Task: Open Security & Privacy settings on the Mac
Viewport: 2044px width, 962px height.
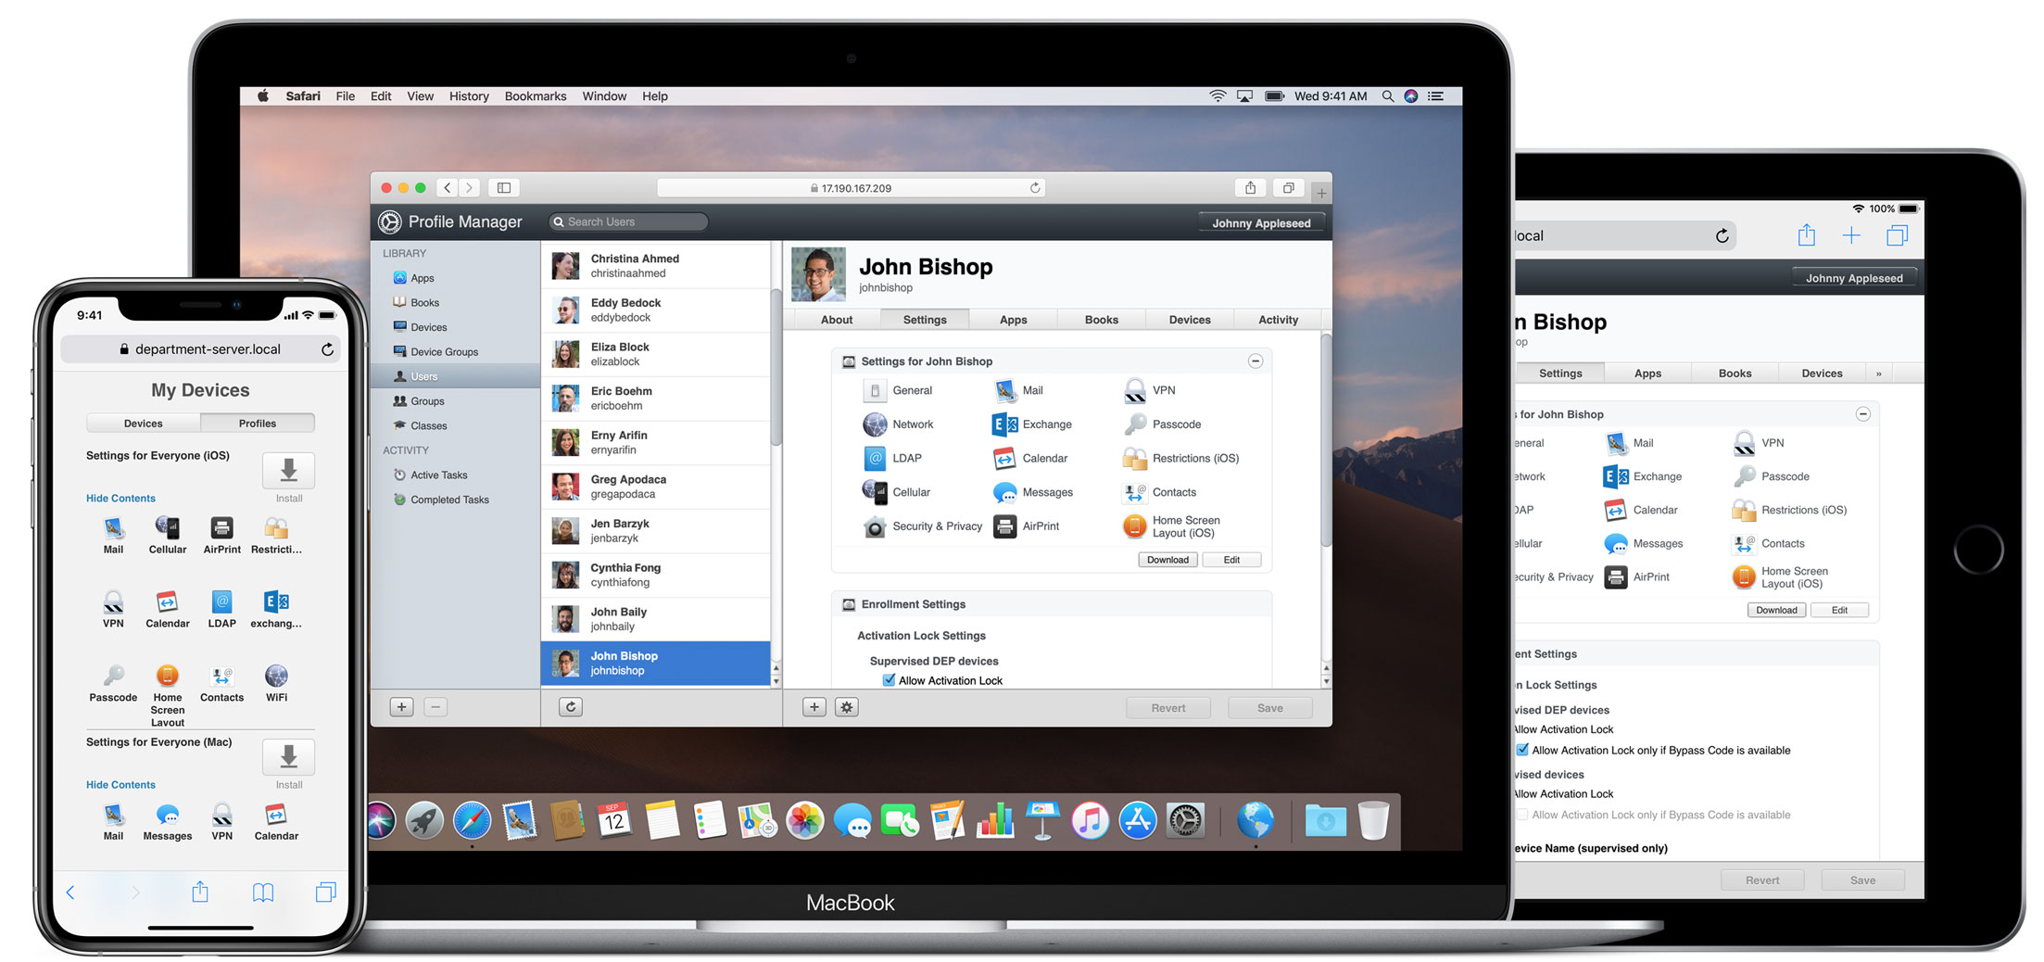Action: point(922,526)
